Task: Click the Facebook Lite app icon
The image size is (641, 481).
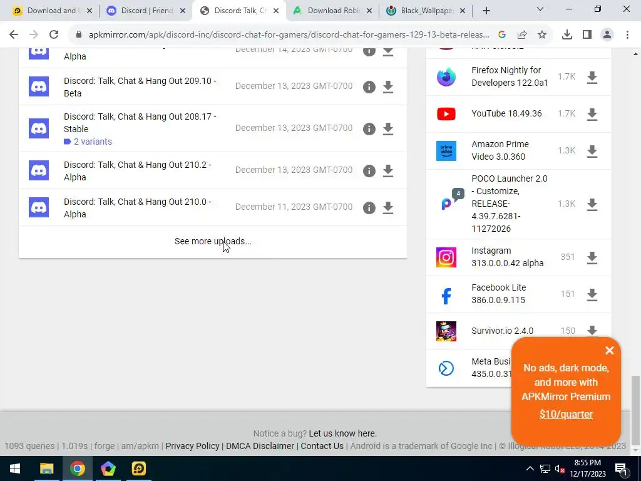Action: pos(446,296)
